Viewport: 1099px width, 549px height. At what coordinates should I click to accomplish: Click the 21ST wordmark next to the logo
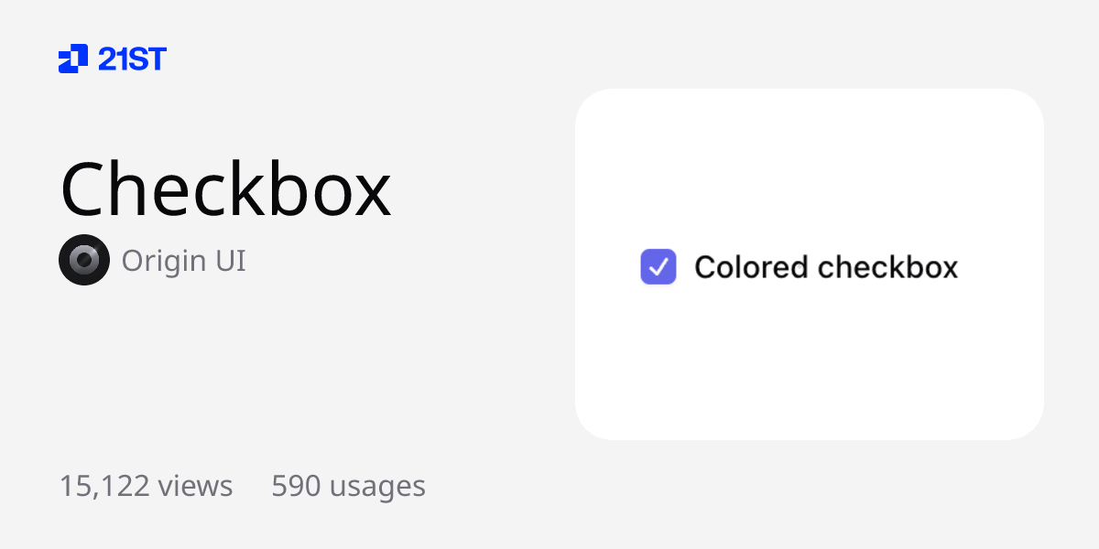(132, 59)
